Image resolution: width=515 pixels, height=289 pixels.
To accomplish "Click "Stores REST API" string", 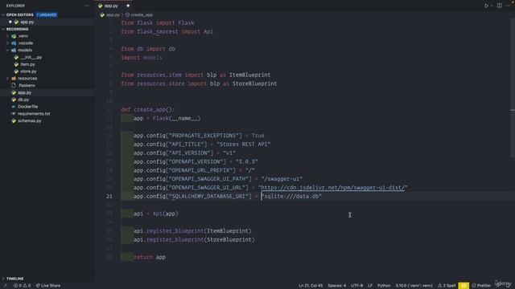I will (x=243, y=144).
